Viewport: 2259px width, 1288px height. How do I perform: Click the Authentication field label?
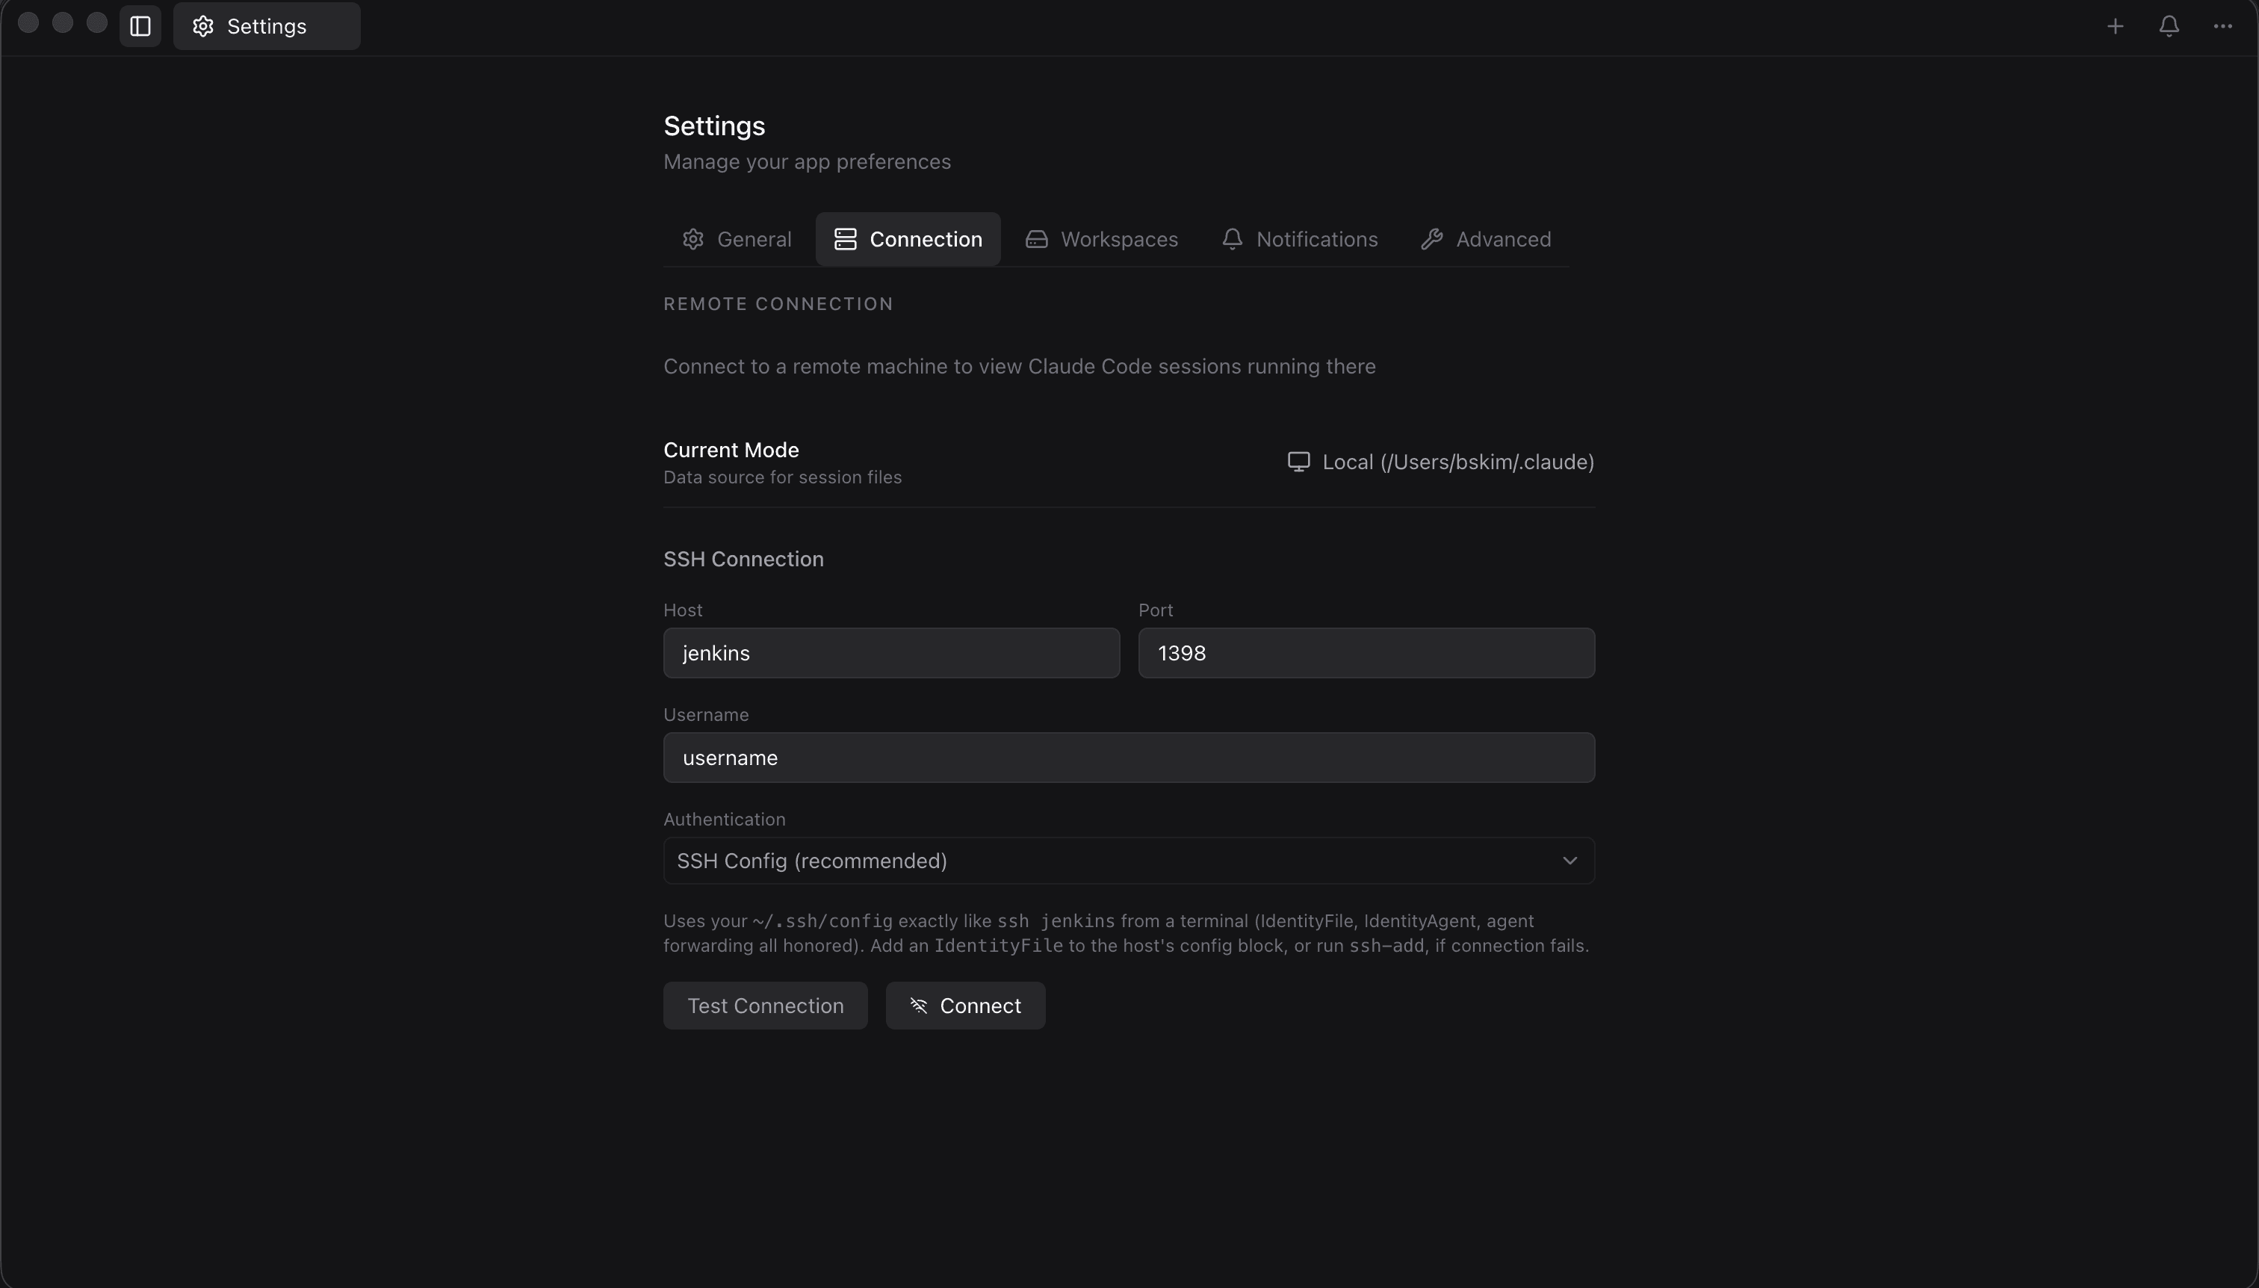coord(724,819)
